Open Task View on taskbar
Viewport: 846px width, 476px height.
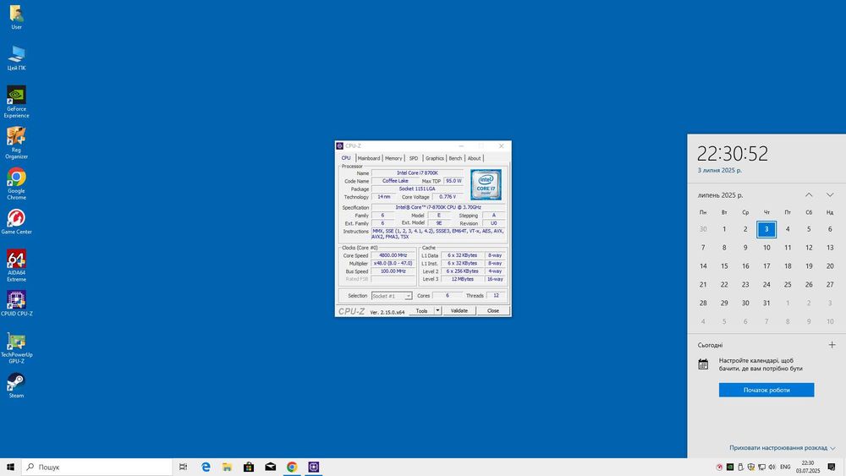[184, 467]
